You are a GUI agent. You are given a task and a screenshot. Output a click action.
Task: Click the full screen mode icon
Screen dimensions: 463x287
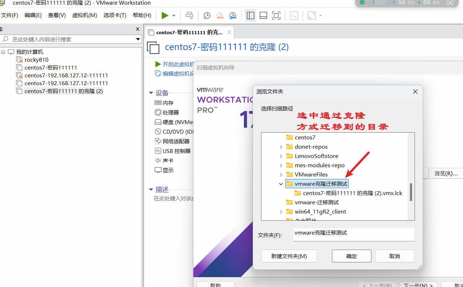(276, 15)
